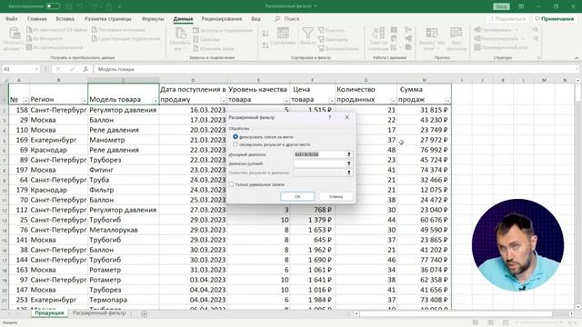Open filter dropdown on Дата поступления column
Screen dimensions: 582x327
point(223,101)
